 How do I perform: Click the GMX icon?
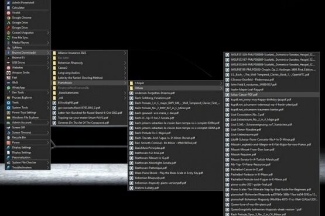click(x=9, y=82)
